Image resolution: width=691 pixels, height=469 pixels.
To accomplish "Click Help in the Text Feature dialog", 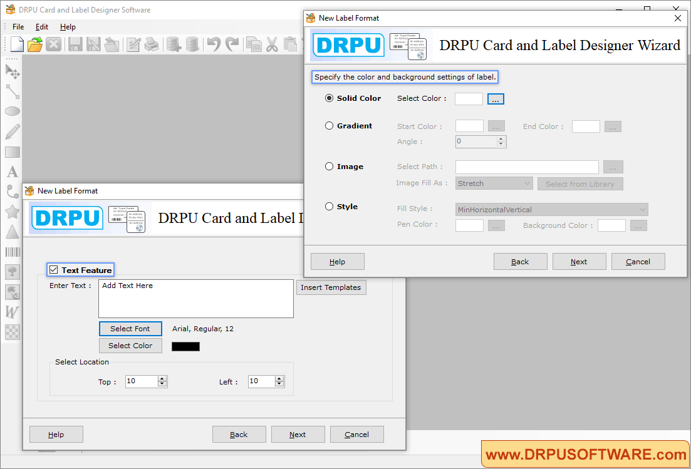I will [56, 434].
